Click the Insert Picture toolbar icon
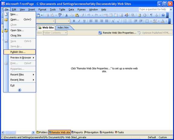Viewport: 174px width, 140px height. click(121, 15)
